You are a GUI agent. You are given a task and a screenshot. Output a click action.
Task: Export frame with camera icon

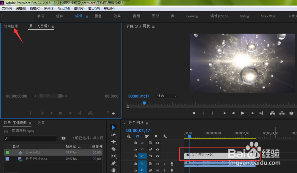click(x=291, y=113)
